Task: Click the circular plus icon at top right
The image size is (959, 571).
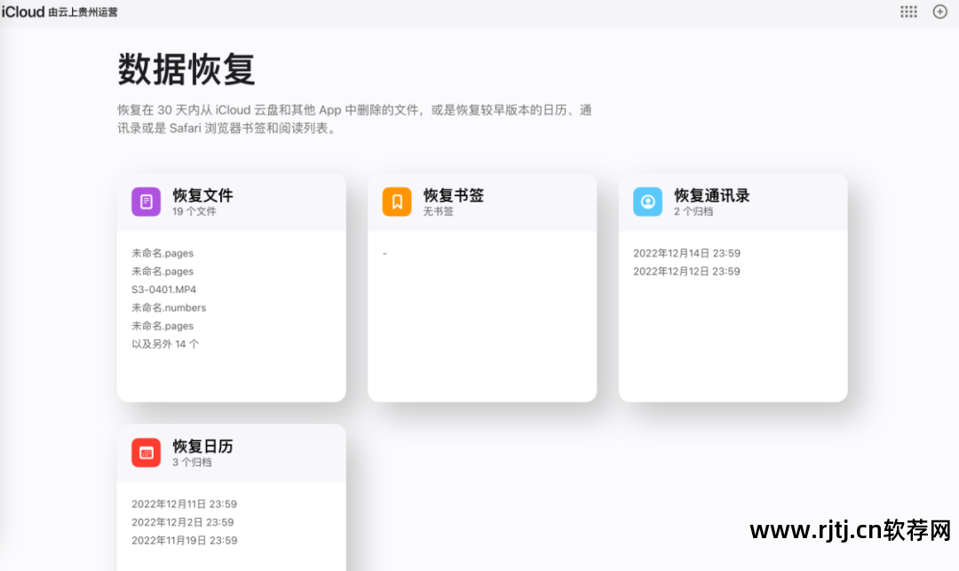Action: click(x=939, y=12)
